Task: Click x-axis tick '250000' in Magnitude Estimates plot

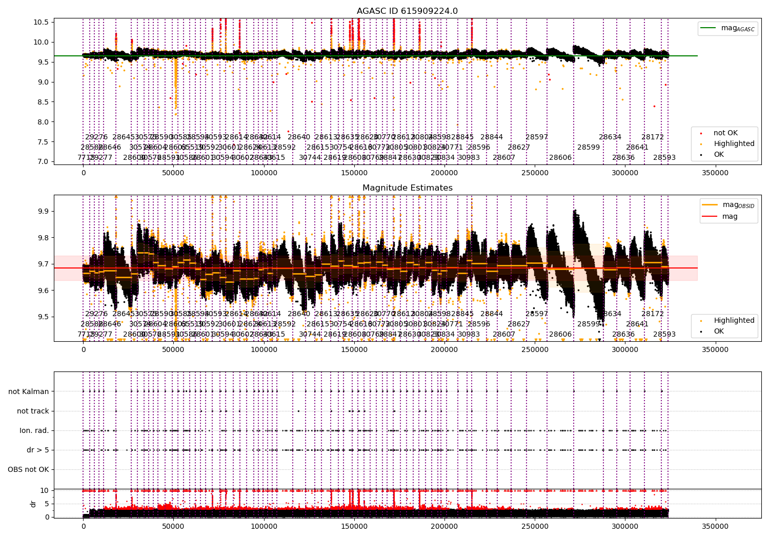Action: coord(535,350)
